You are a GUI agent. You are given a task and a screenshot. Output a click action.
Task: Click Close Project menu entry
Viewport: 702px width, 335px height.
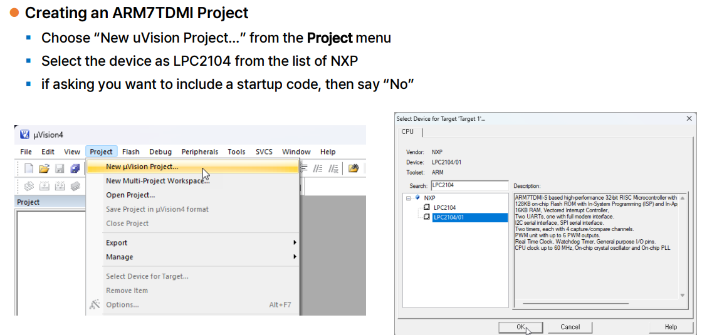[192, 223]
